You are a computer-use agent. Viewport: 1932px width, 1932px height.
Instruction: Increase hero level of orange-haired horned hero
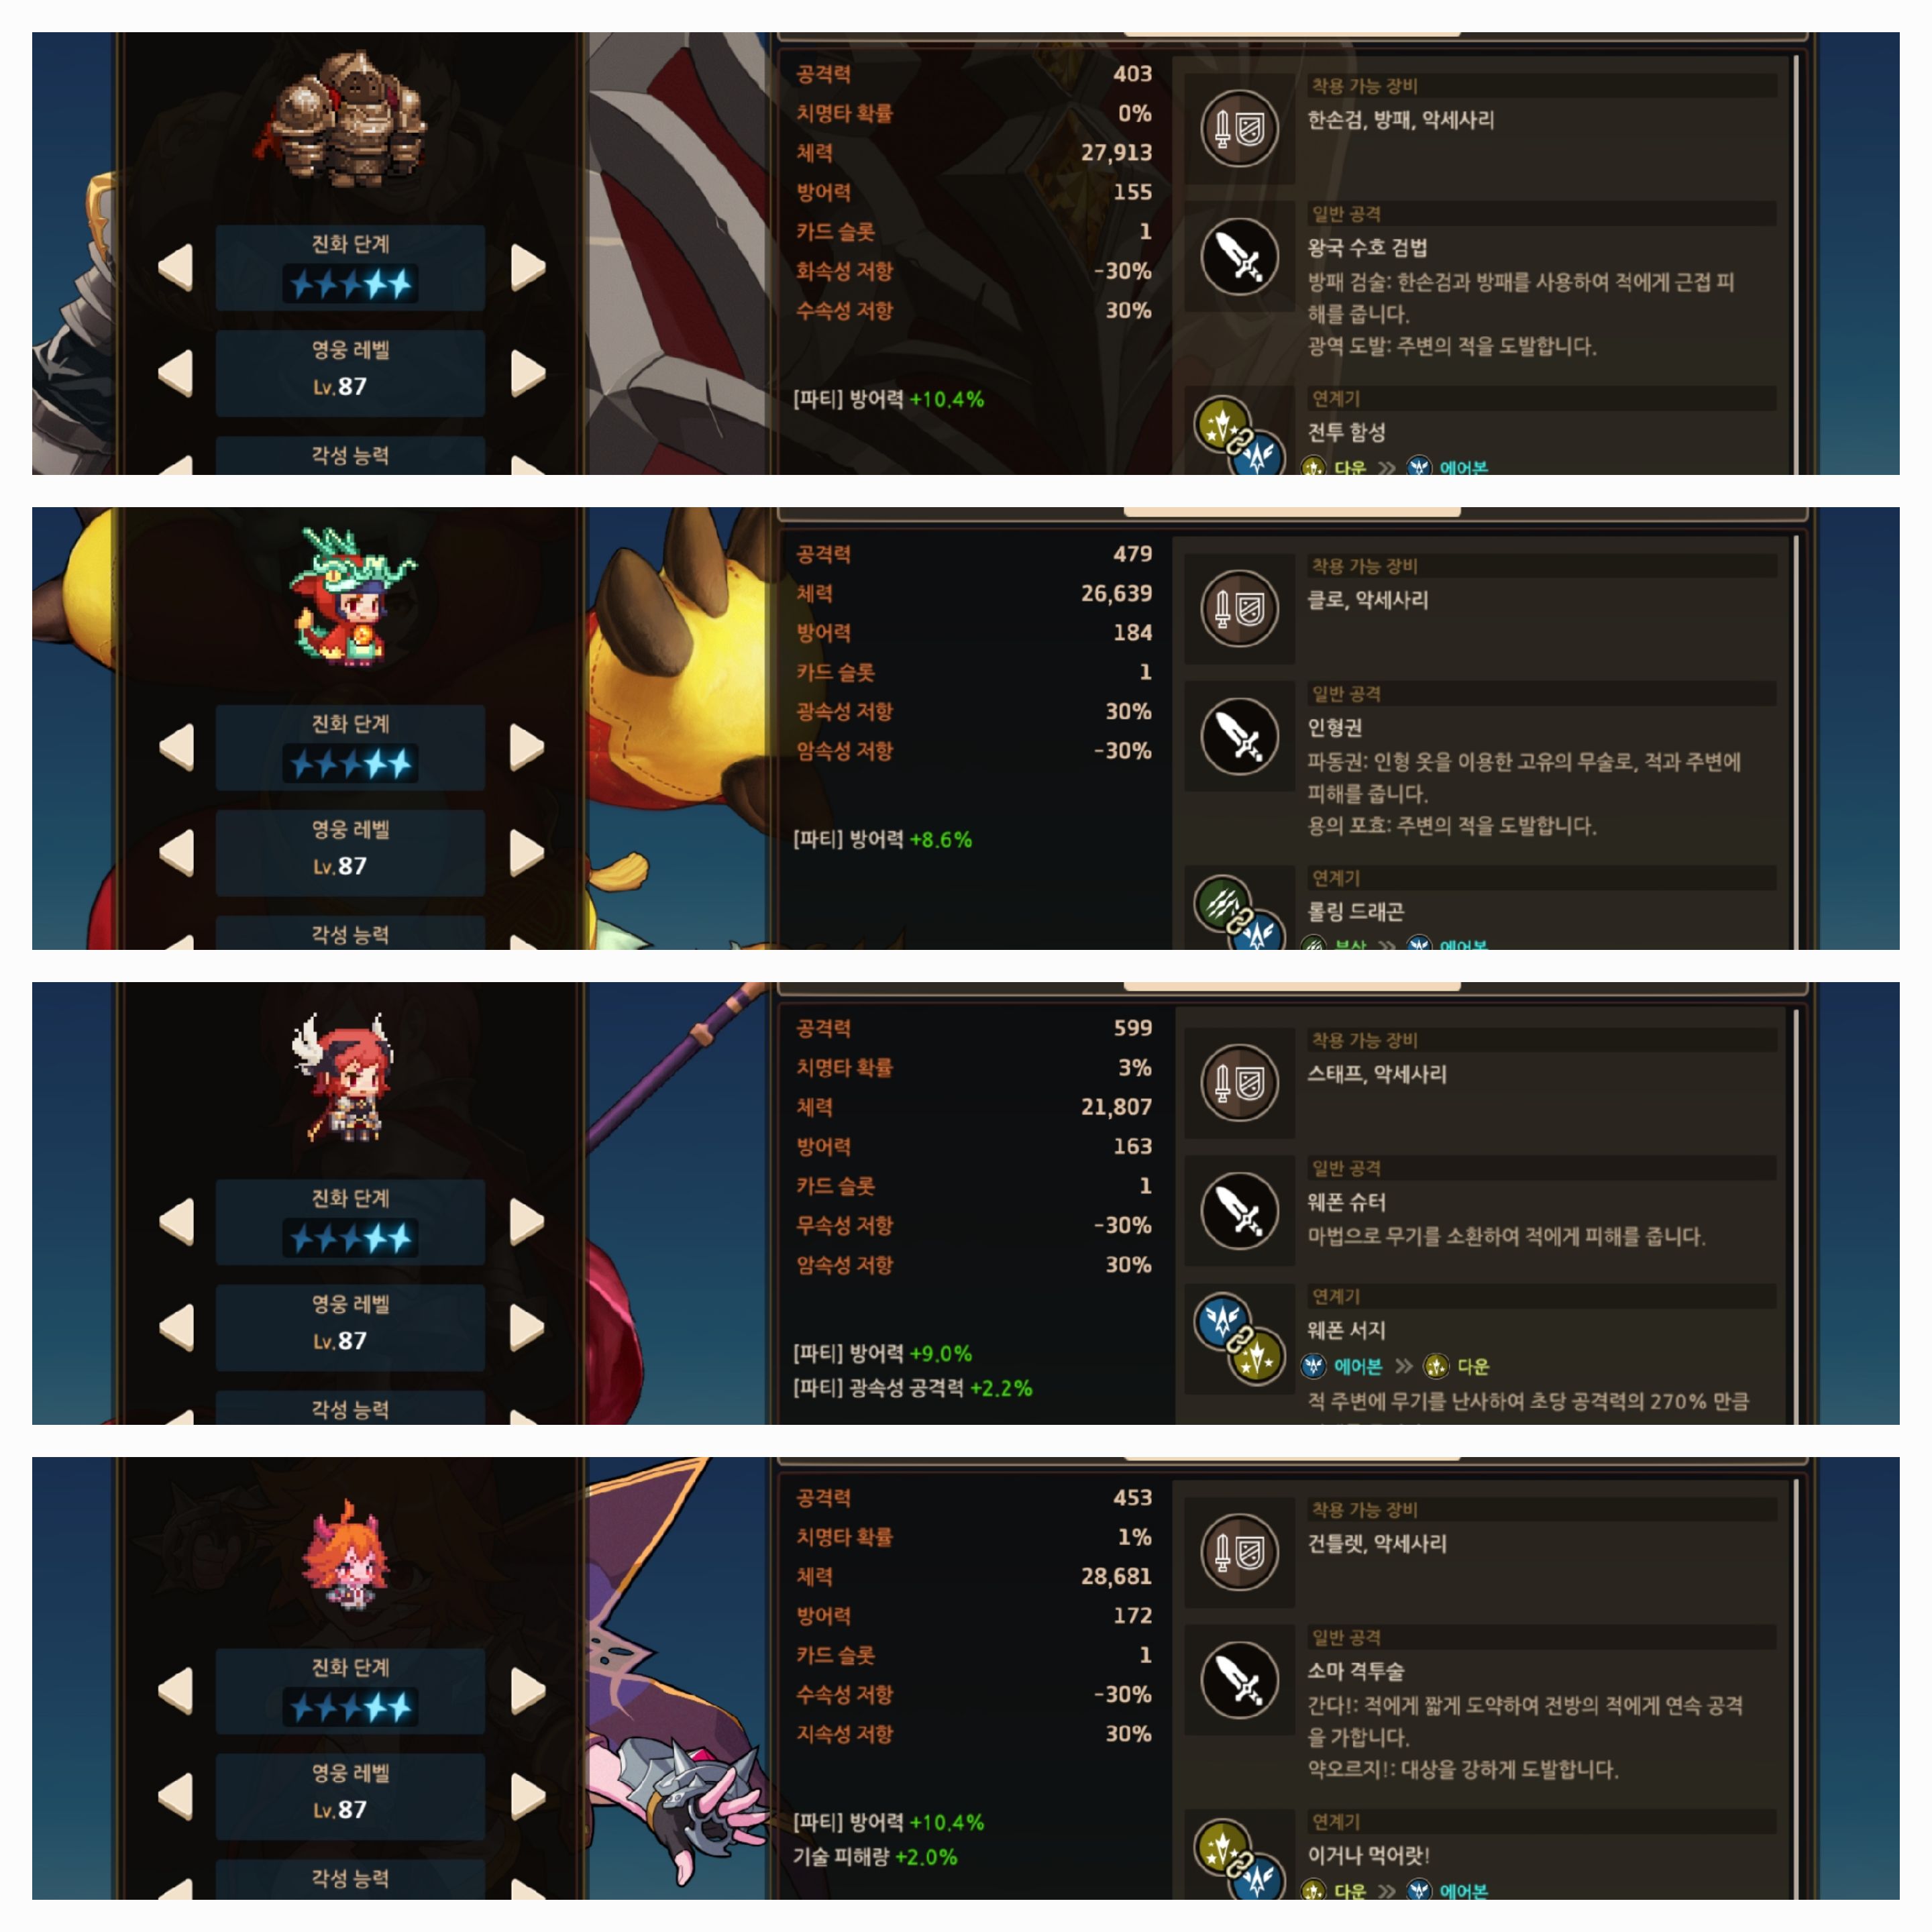528,1796
